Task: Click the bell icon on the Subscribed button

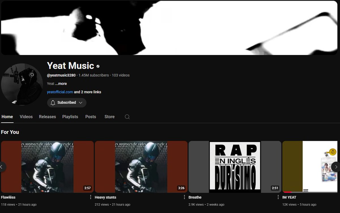Action: 53,103
